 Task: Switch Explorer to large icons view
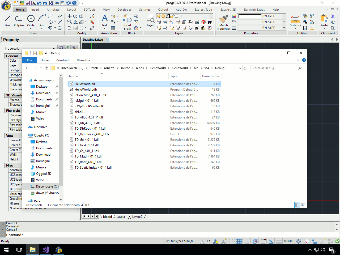click(x=303, y=205)
